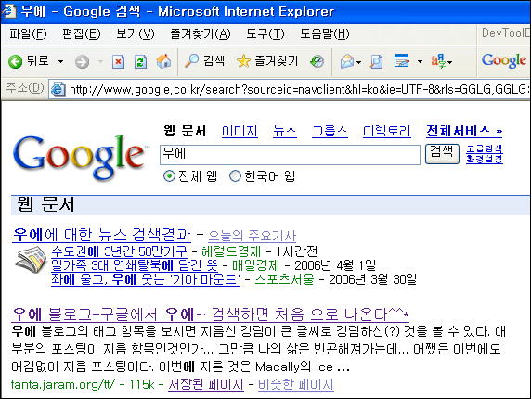
Task: Click the Edit page icon in toolbar
Action: pyautogui.click(x=402, y=61)
